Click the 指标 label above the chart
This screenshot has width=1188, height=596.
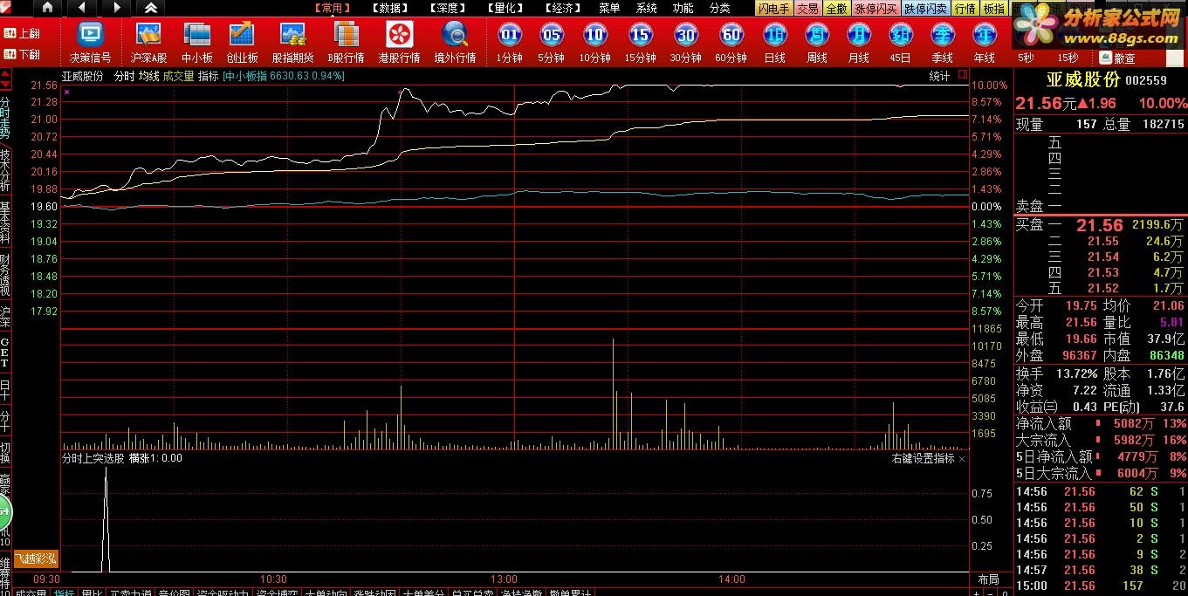[209, 76]
